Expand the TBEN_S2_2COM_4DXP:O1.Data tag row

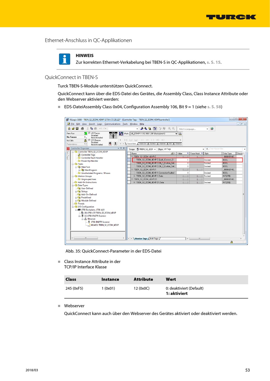point(134,183)
